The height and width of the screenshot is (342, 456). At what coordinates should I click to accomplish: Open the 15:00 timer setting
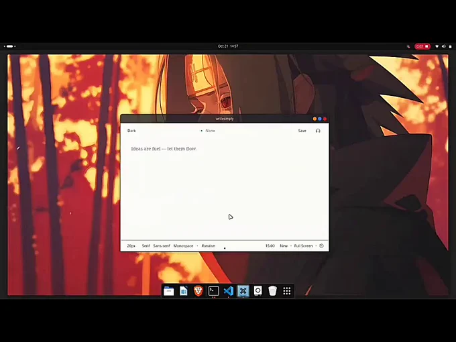point(270,246)
